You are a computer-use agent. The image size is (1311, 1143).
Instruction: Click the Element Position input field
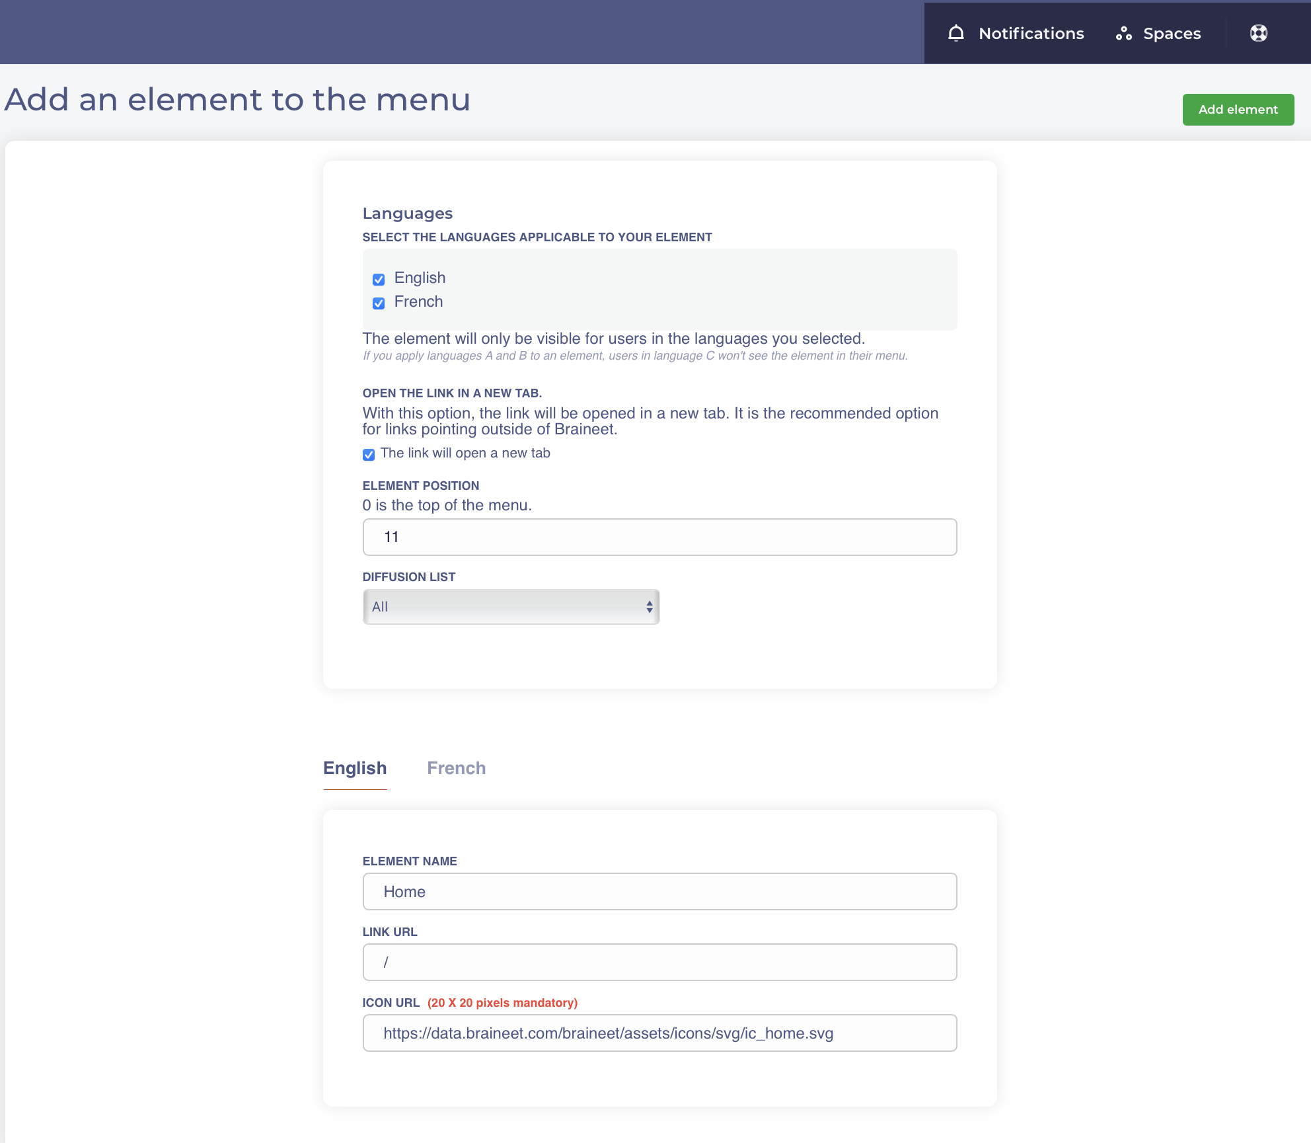pyautogui.click(x=659, y=537)
